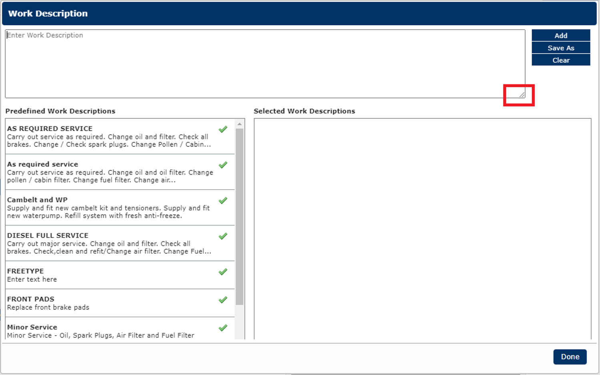Image resolution: width=600 pixels, height=375 pixels.
Task: Click the textarea resize handle corner
Action: [522, 95]
